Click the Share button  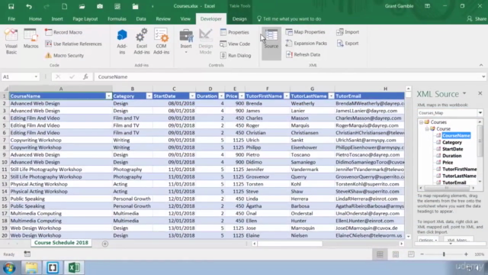(477, 18)
